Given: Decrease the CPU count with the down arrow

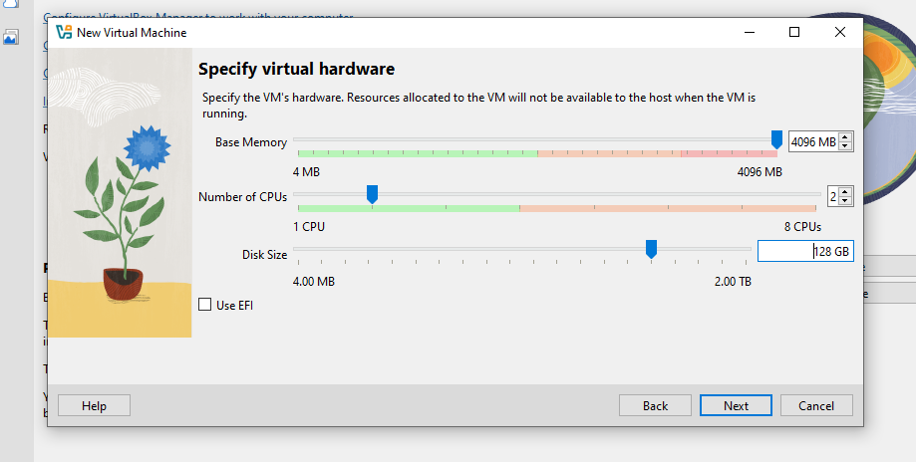Looking at the screenshot, I should [x=846, y=200].
